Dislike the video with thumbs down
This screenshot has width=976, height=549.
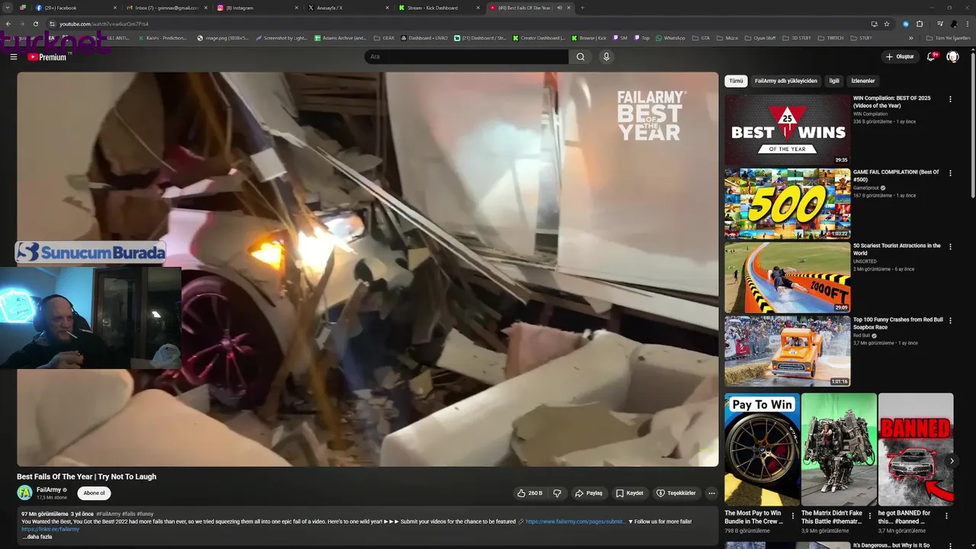[557, 493]
